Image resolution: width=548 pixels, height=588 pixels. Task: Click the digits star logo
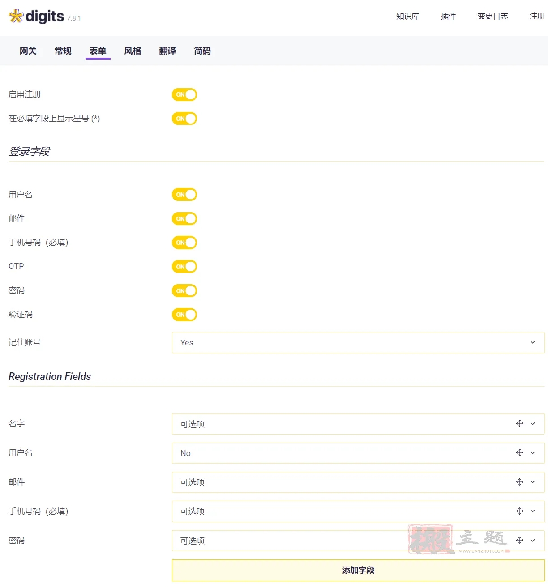pyautogui.click(x=16, y=16)
